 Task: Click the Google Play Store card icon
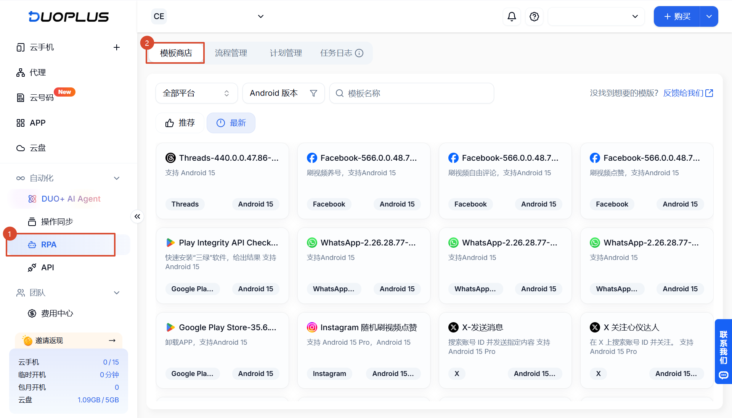coord(170,328)
